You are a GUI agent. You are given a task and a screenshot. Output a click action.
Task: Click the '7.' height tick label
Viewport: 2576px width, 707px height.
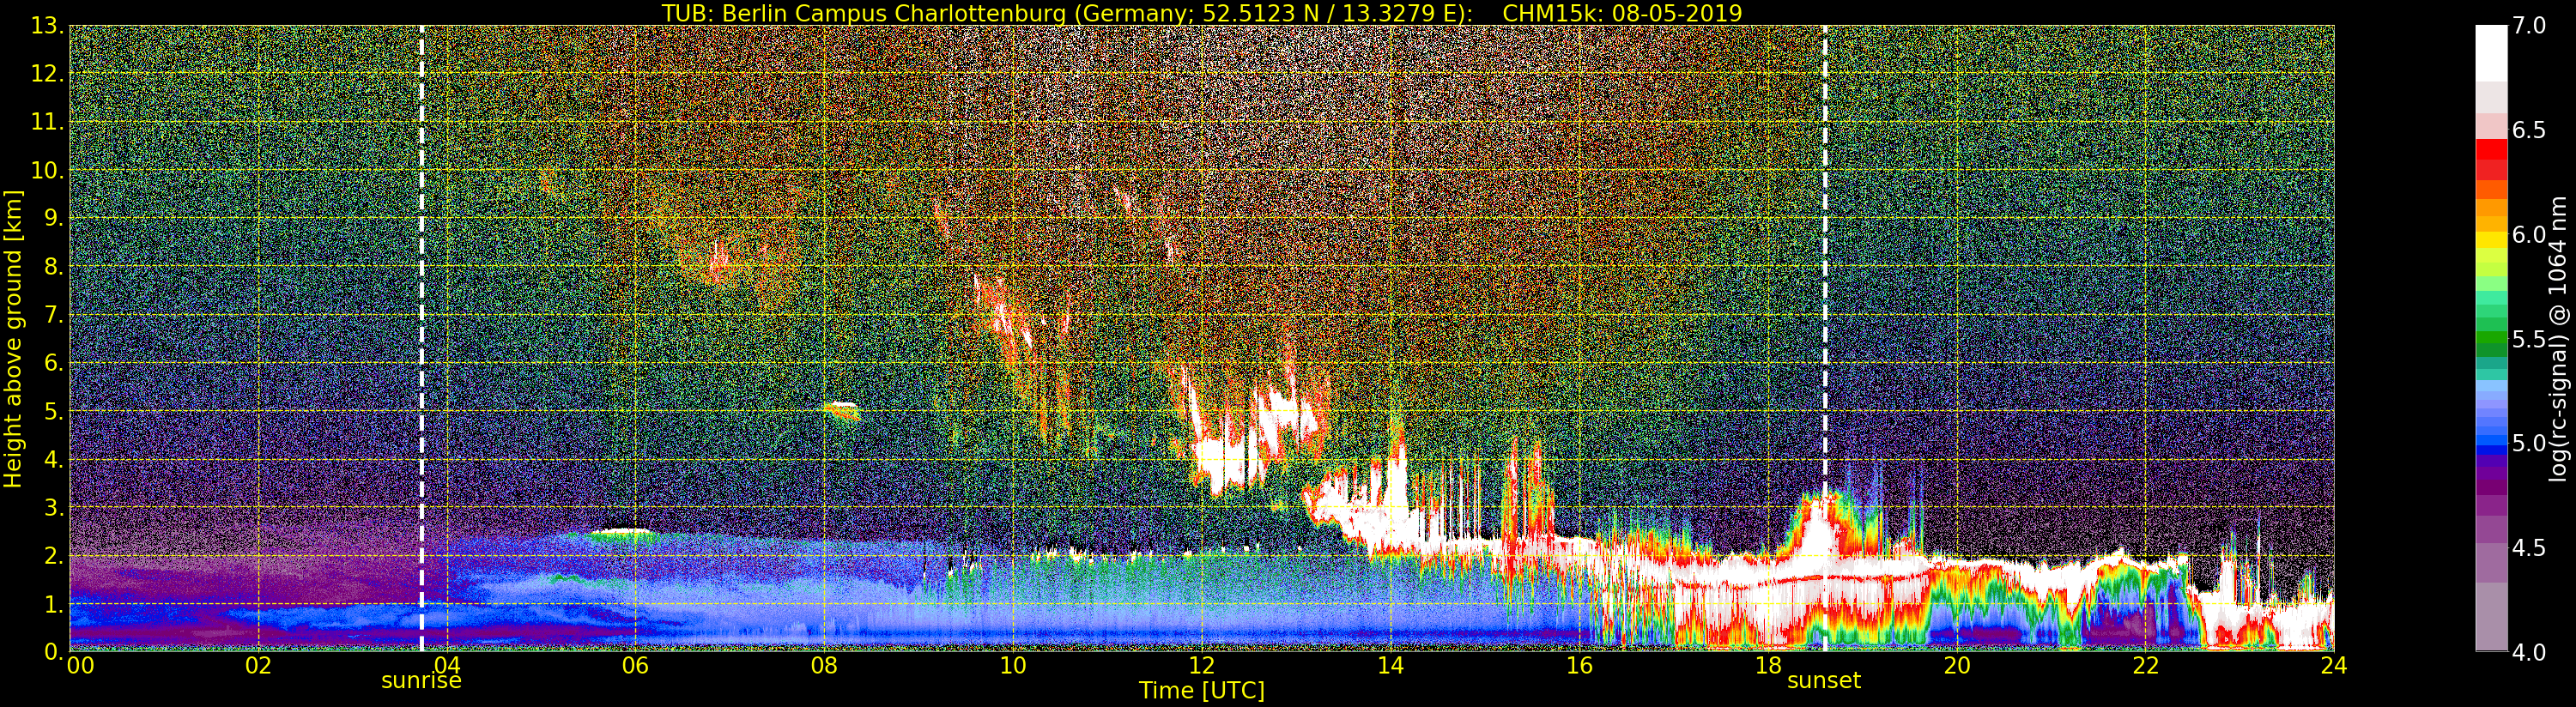coord(53,315)
